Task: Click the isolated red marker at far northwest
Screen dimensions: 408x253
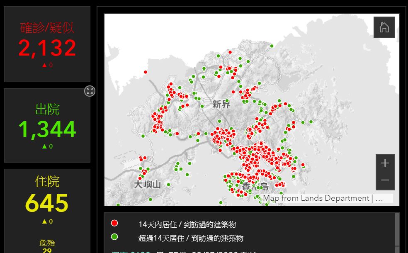Action: (146, 72)
